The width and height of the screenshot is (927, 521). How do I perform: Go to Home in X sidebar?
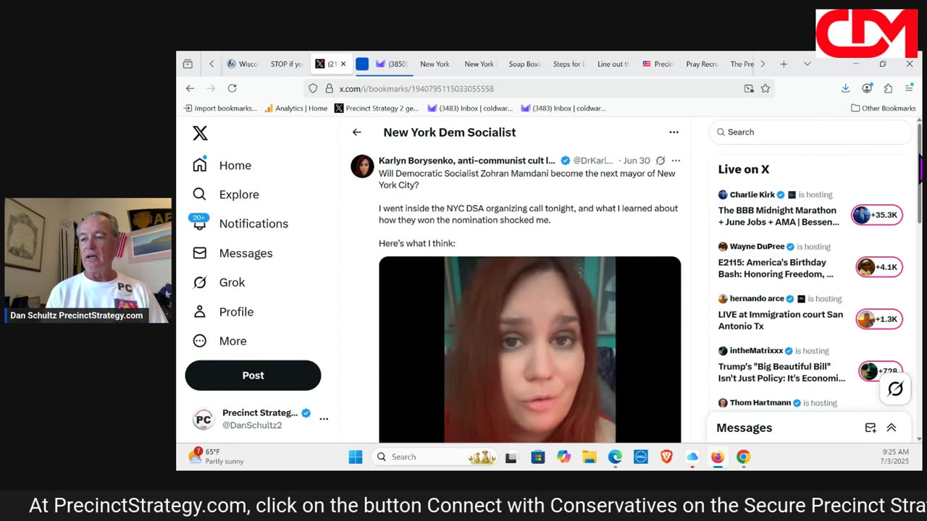point(222,165)
